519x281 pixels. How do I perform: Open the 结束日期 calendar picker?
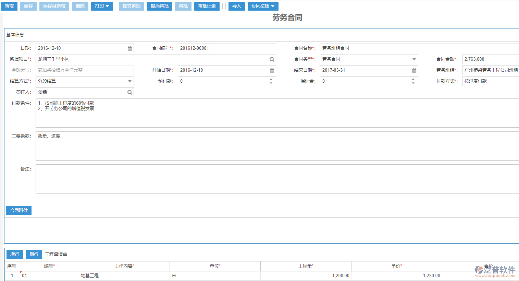(414, 70)
